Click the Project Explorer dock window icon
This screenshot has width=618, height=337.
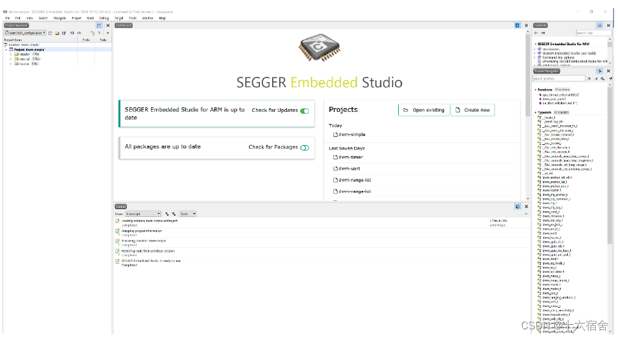pos(99,25)
